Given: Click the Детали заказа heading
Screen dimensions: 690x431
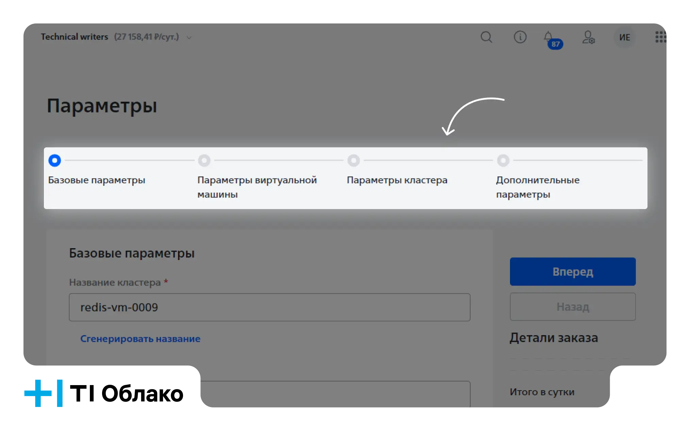Looking at the screenshot, I should point(554,338).
